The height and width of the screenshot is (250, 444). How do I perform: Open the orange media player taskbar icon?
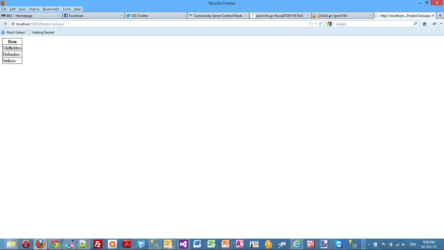112,244
